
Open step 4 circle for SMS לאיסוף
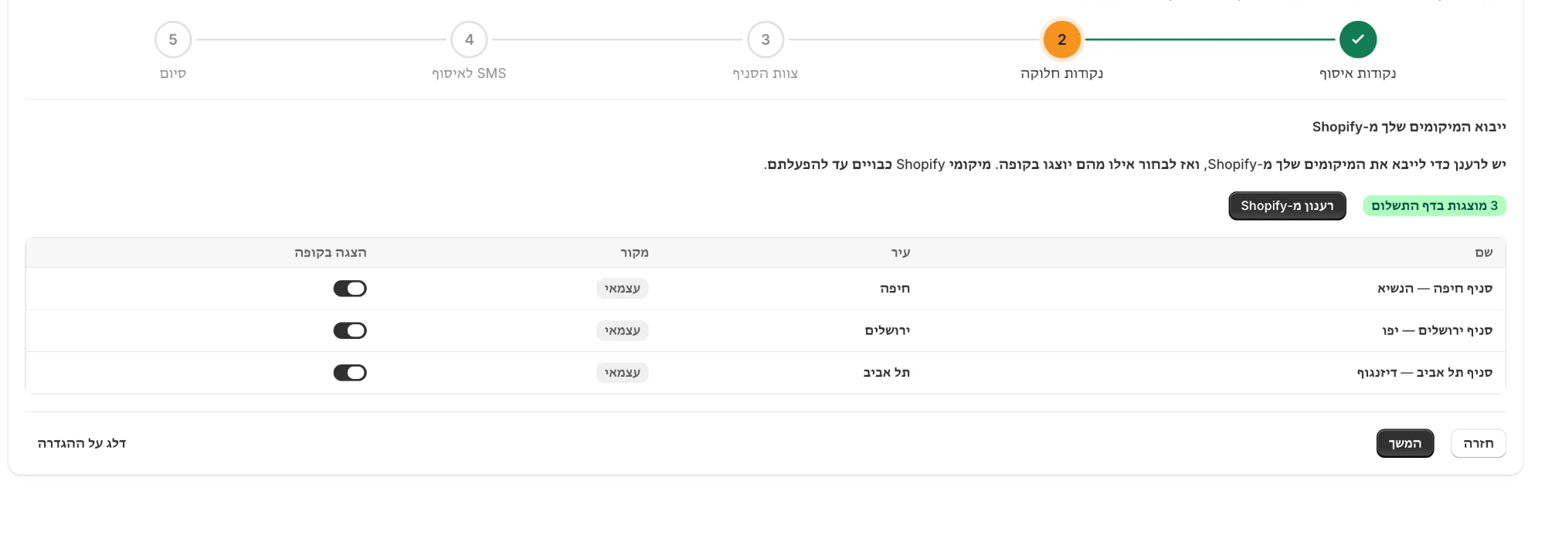(x=469, y=39)
